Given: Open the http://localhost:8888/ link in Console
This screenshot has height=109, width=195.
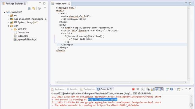Looking at the screenshot, I should click(x=102, y=100).
